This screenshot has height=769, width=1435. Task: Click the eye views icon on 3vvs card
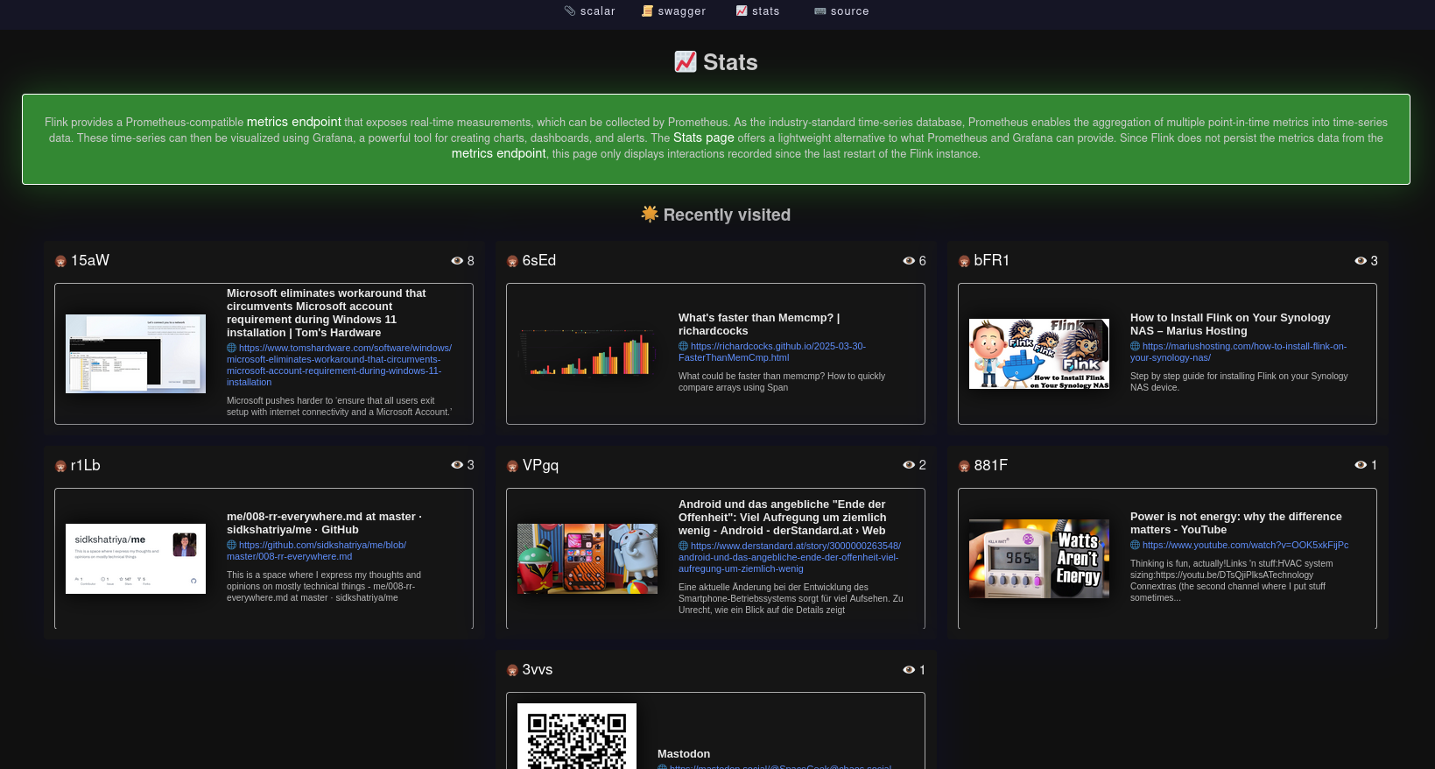pyautogui.click(x=909, y=669)
